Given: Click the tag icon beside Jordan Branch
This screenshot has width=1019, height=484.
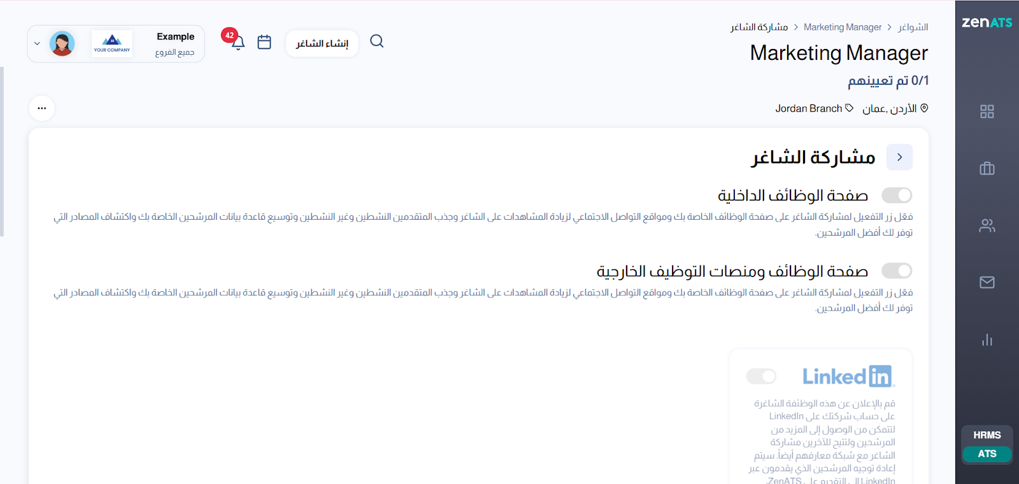Looking at the screenshot, I should (849, 108).
